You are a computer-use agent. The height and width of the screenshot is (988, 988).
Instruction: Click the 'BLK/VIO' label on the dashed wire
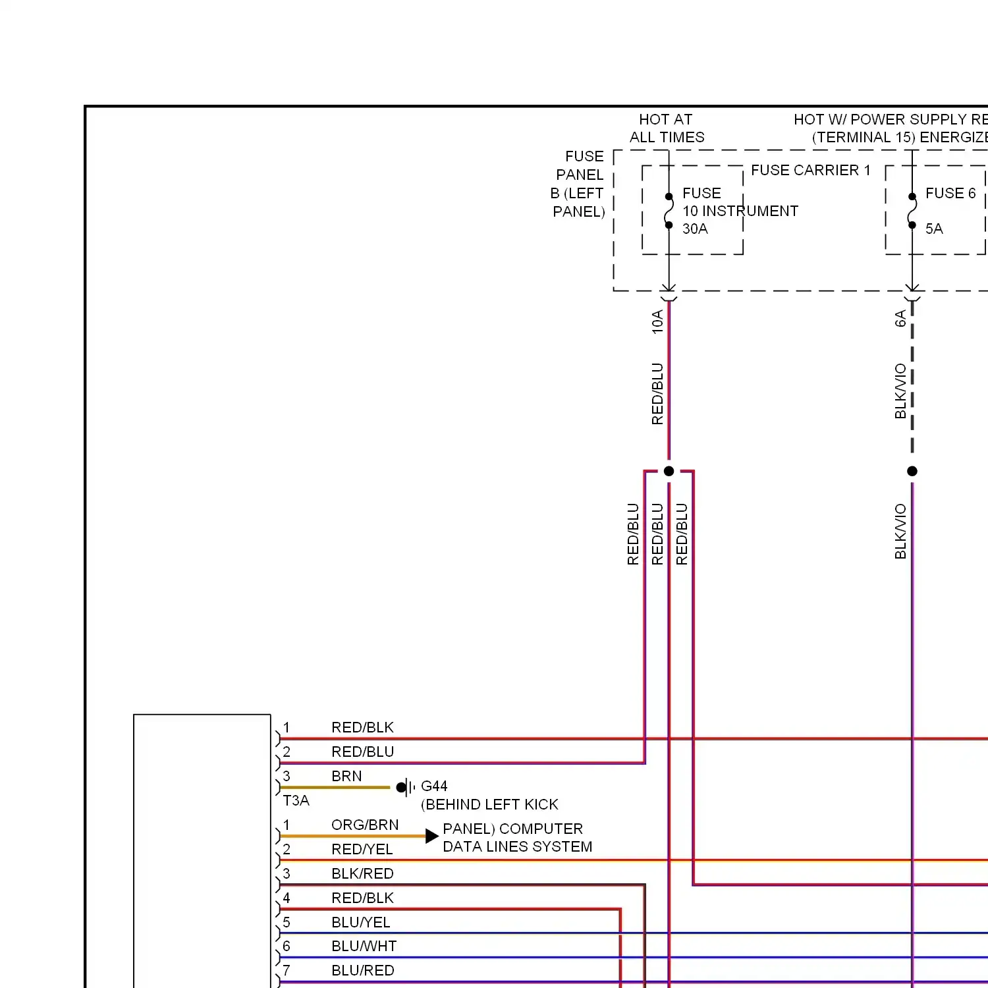pos(900,391)
